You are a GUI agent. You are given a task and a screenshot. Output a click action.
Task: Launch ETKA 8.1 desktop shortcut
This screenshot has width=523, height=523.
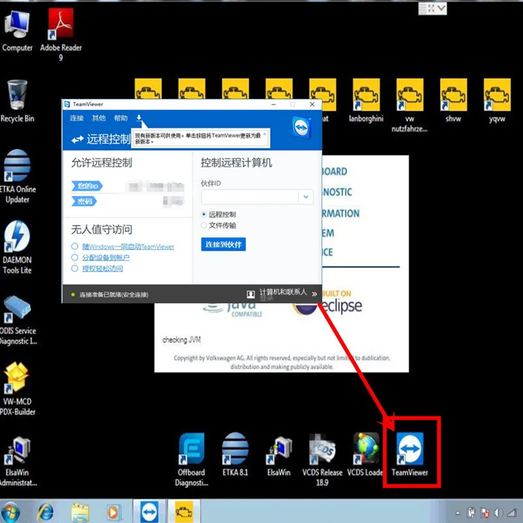pos(235,454)
